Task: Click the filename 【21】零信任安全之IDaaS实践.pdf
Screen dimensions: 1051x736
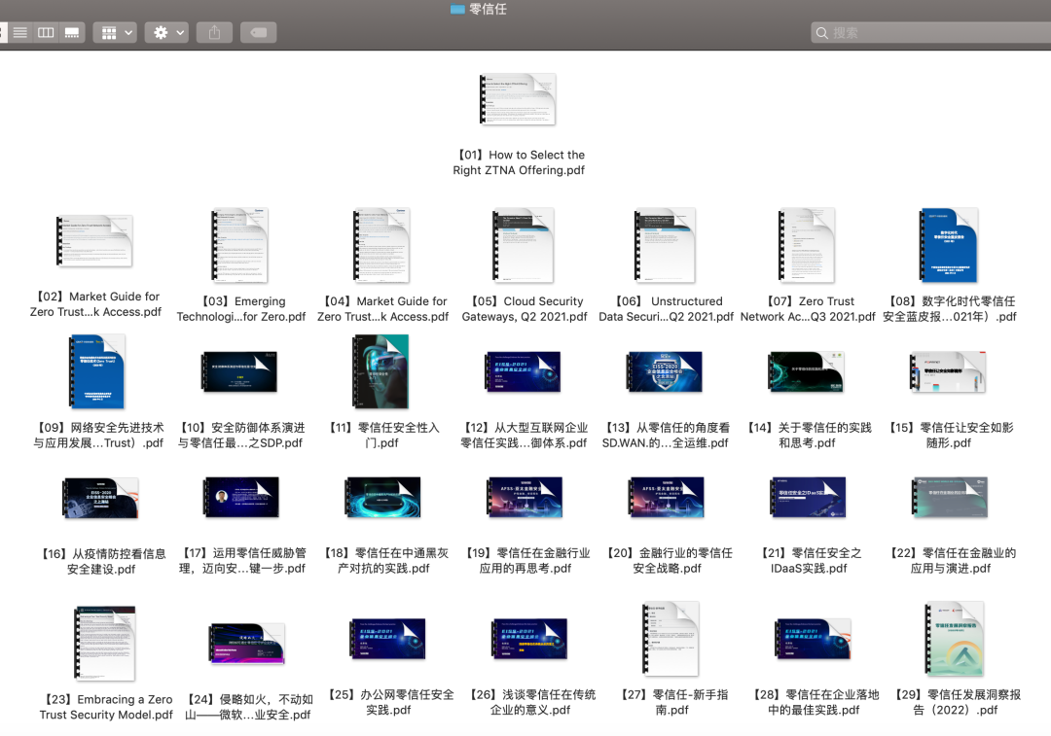Action: pos(809,561)
